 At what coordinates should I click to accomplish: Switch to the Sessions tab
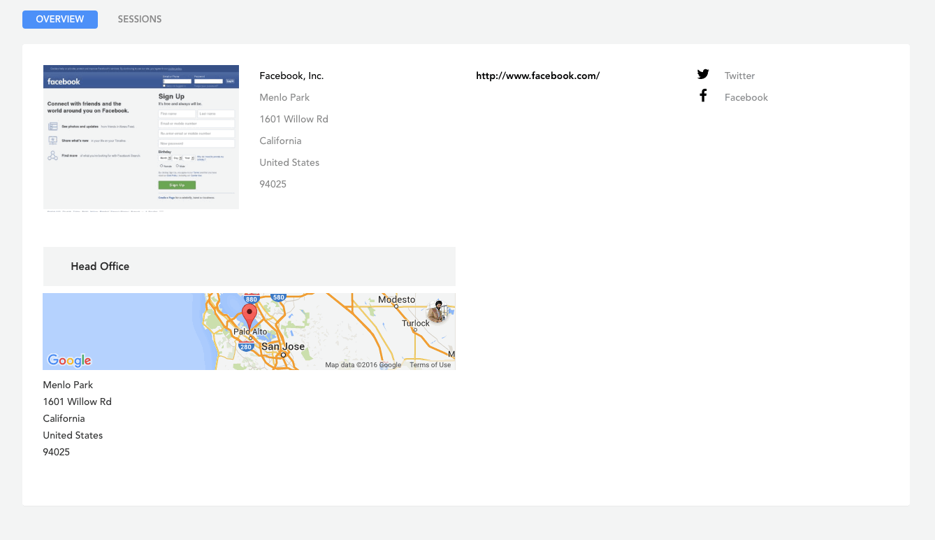tap(139, 20)
